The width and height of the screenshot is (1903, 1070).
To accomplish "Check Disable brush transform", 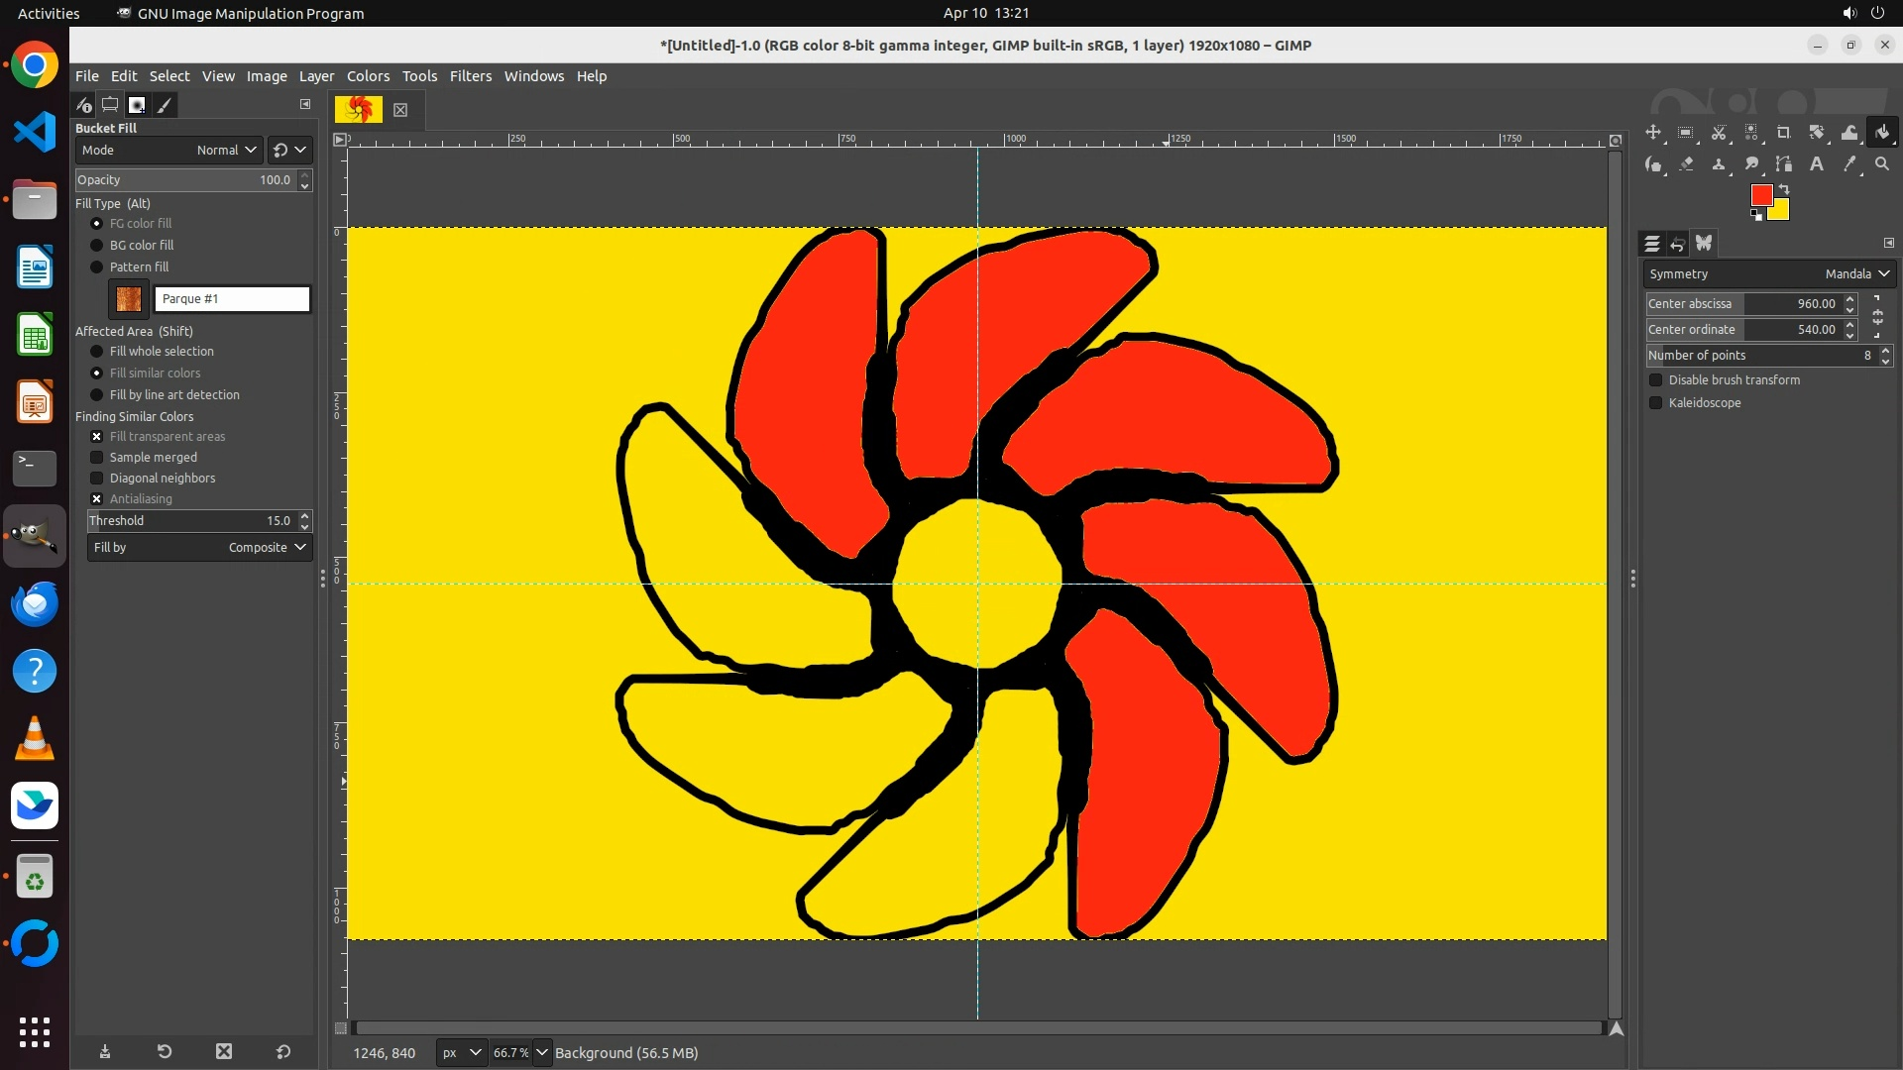I will [1655, 380].
